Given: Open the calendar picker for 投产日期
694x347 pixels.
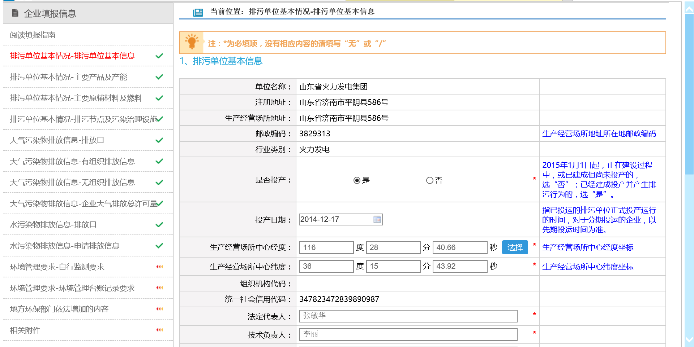Looking at the screenshot, I should point(377,219).
